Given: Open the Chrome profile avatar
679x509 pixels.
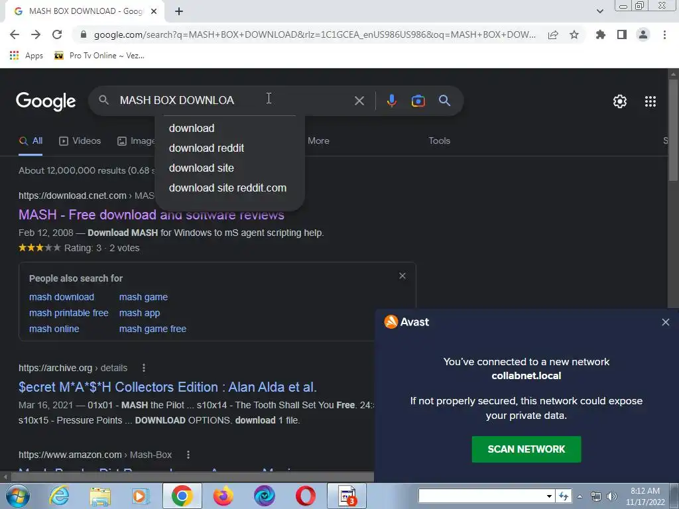Looking at the screenshot, I should [643, 34].
